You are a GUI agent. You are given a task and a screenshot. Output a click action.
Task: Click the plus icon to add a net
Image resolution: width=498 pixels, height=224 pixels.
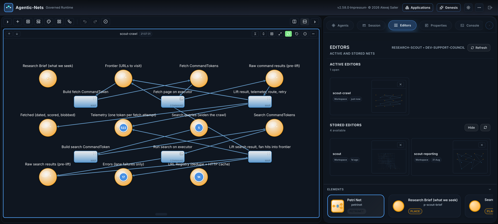[x=18, y=22]
